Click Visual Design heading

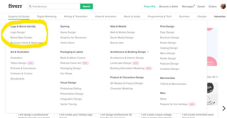(x=68, y=83)
